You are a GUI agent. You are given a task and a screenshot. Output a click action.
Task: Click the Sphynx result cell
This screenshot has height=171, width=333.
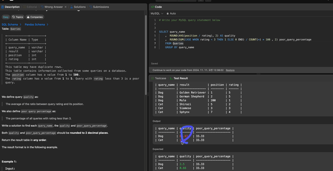(184, 112)
